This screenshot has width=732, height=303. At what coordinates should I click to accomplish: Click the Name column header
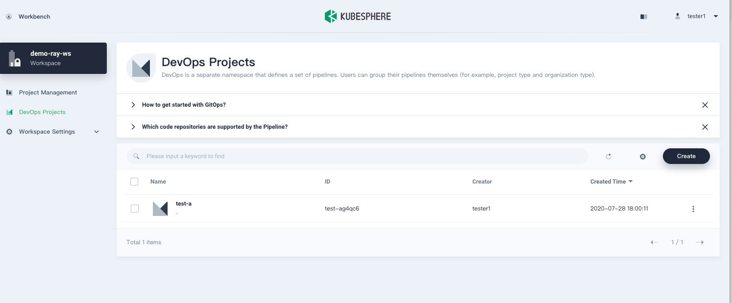point(158,182)
